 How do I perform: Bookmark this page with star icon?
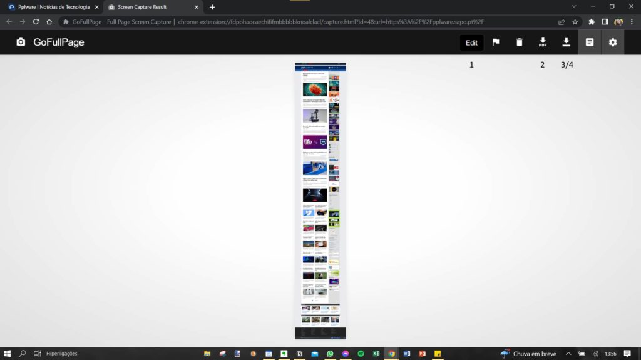click(575, 21)
